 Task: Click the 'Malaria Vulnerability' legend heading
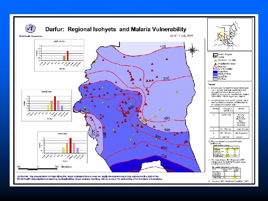point(223,69)
